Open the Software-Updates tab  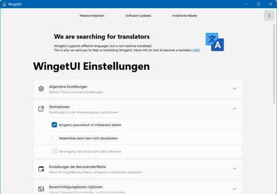click(x=138, y=16)
